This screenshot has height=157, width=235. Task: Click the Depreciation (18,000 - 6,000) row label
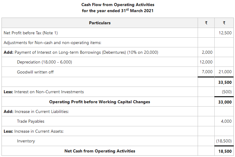tap(44, 62)
